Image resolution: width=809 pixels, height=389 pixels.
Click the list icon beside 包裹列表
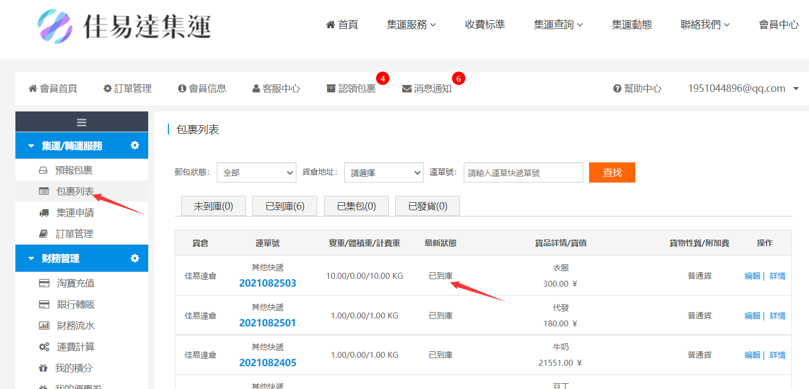44,192
